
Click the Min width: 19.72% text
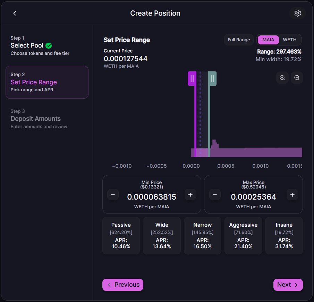point(278,59)
